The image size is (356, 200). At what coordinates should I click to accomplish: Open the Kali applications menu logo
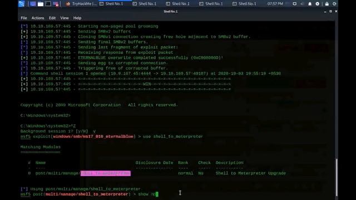22,4
